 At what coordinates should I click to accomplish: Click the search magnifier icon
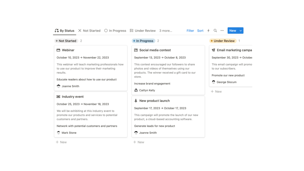click(x=215, y=31)
